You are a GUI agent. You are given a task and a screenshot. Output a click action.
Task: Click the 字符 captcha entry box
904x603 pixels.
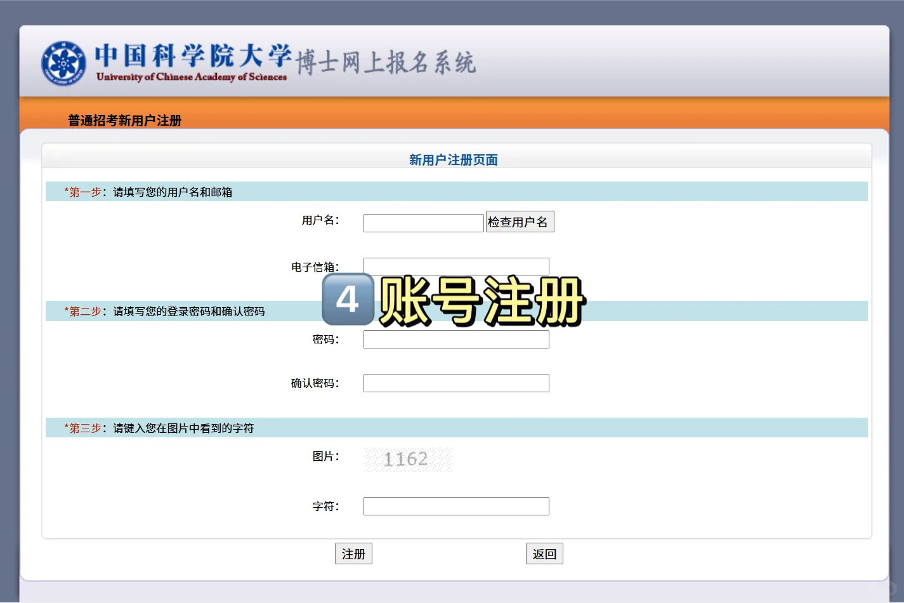tap(455, 506)
